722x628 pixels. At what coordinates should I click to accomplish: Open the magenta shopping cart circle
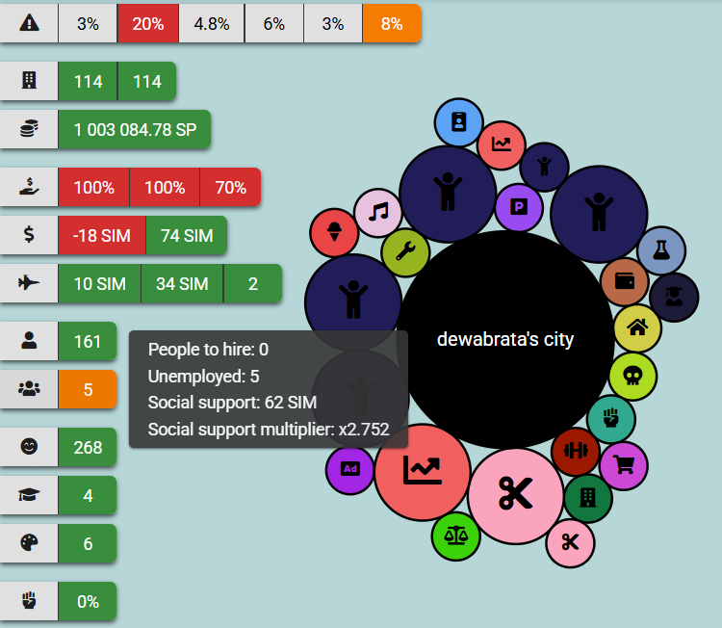624,465
